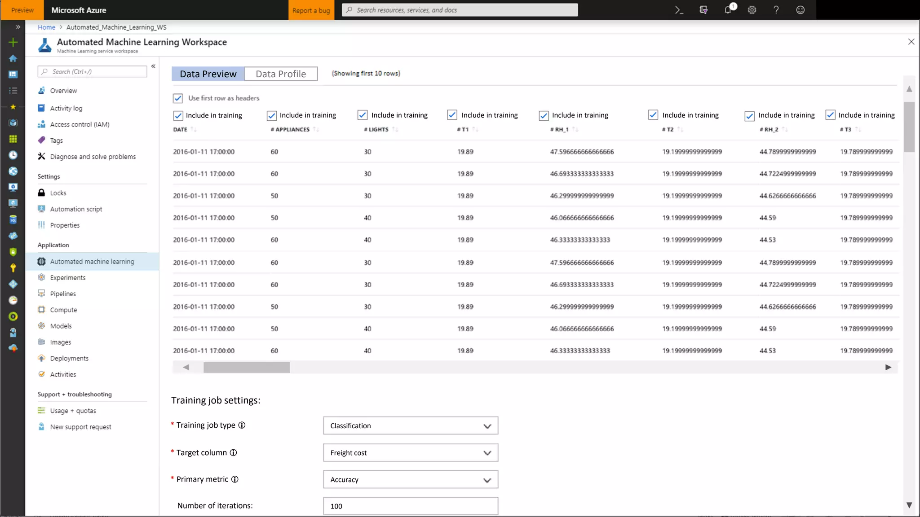920x517 pixels.
Task: Click the Activity log icon
Action: pyautogui.click(x=41, y=108)
